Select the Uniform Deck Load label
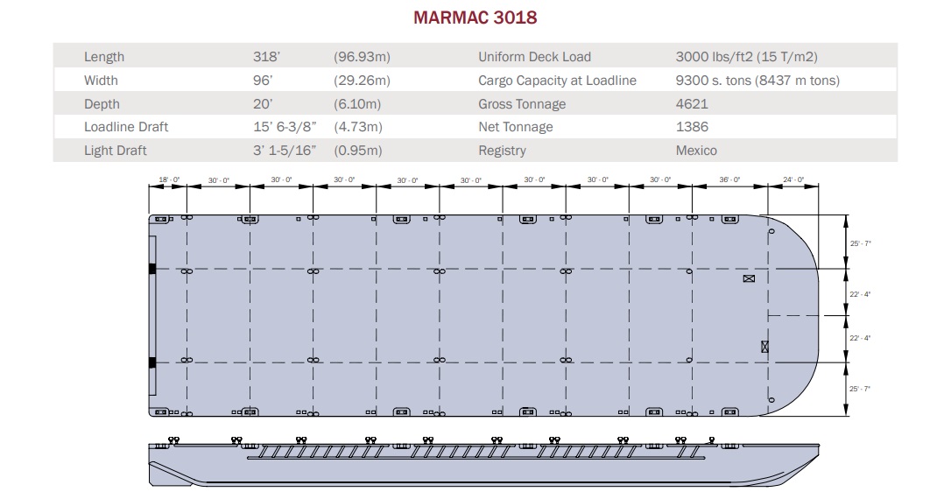 click(x=534, y=57)
